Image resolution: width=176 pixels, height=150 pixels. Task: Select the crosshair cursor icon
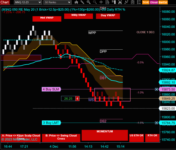click(101, 2)
